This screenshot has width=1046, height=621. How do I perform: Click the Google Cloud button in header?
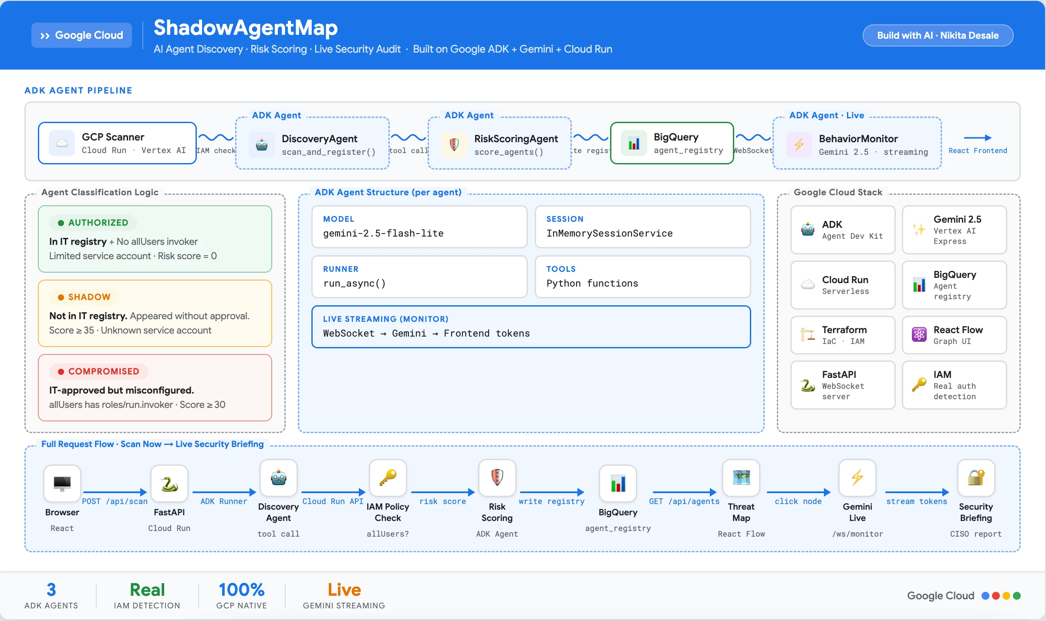pos(81,35)
